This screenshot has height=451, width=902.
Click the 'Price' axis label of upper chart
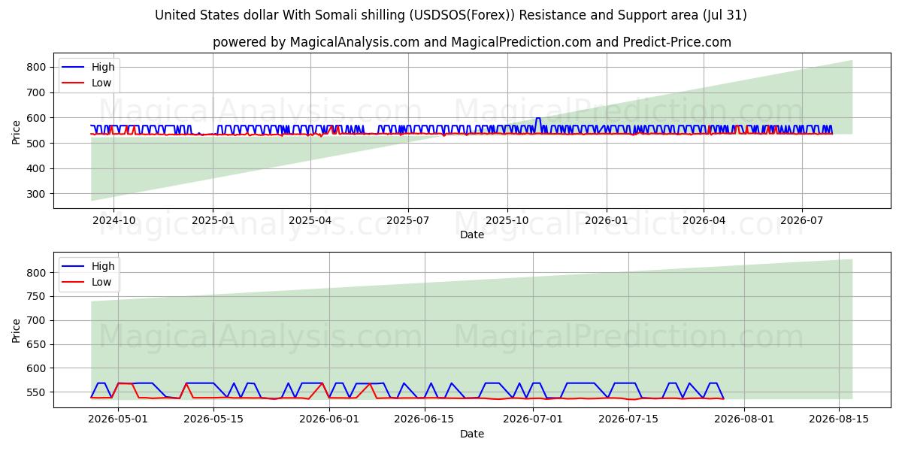(17, 132)
